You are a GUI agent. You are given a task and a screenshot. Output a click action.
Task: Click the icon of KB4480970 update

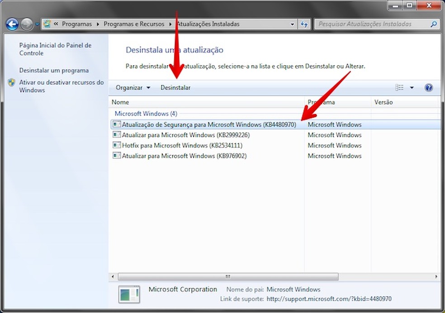117,124
